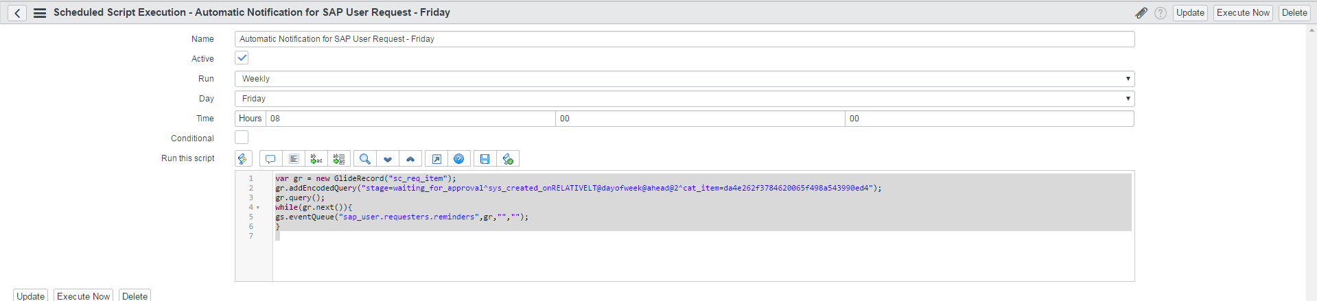
Task: Click the top Execute Now button
Action: [1243, 13]
